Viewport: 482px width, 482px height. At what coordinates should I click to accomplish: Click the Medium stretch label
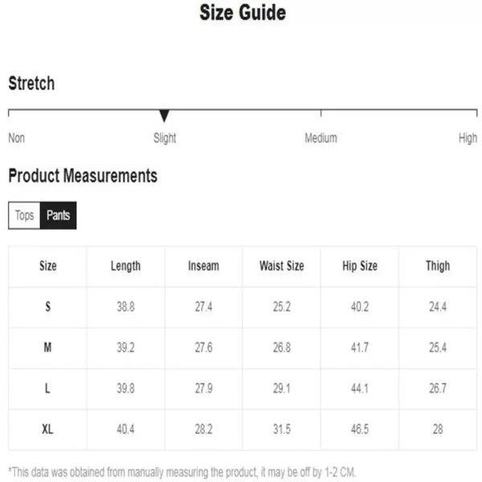pyautogui.click(x=321, y=138)
